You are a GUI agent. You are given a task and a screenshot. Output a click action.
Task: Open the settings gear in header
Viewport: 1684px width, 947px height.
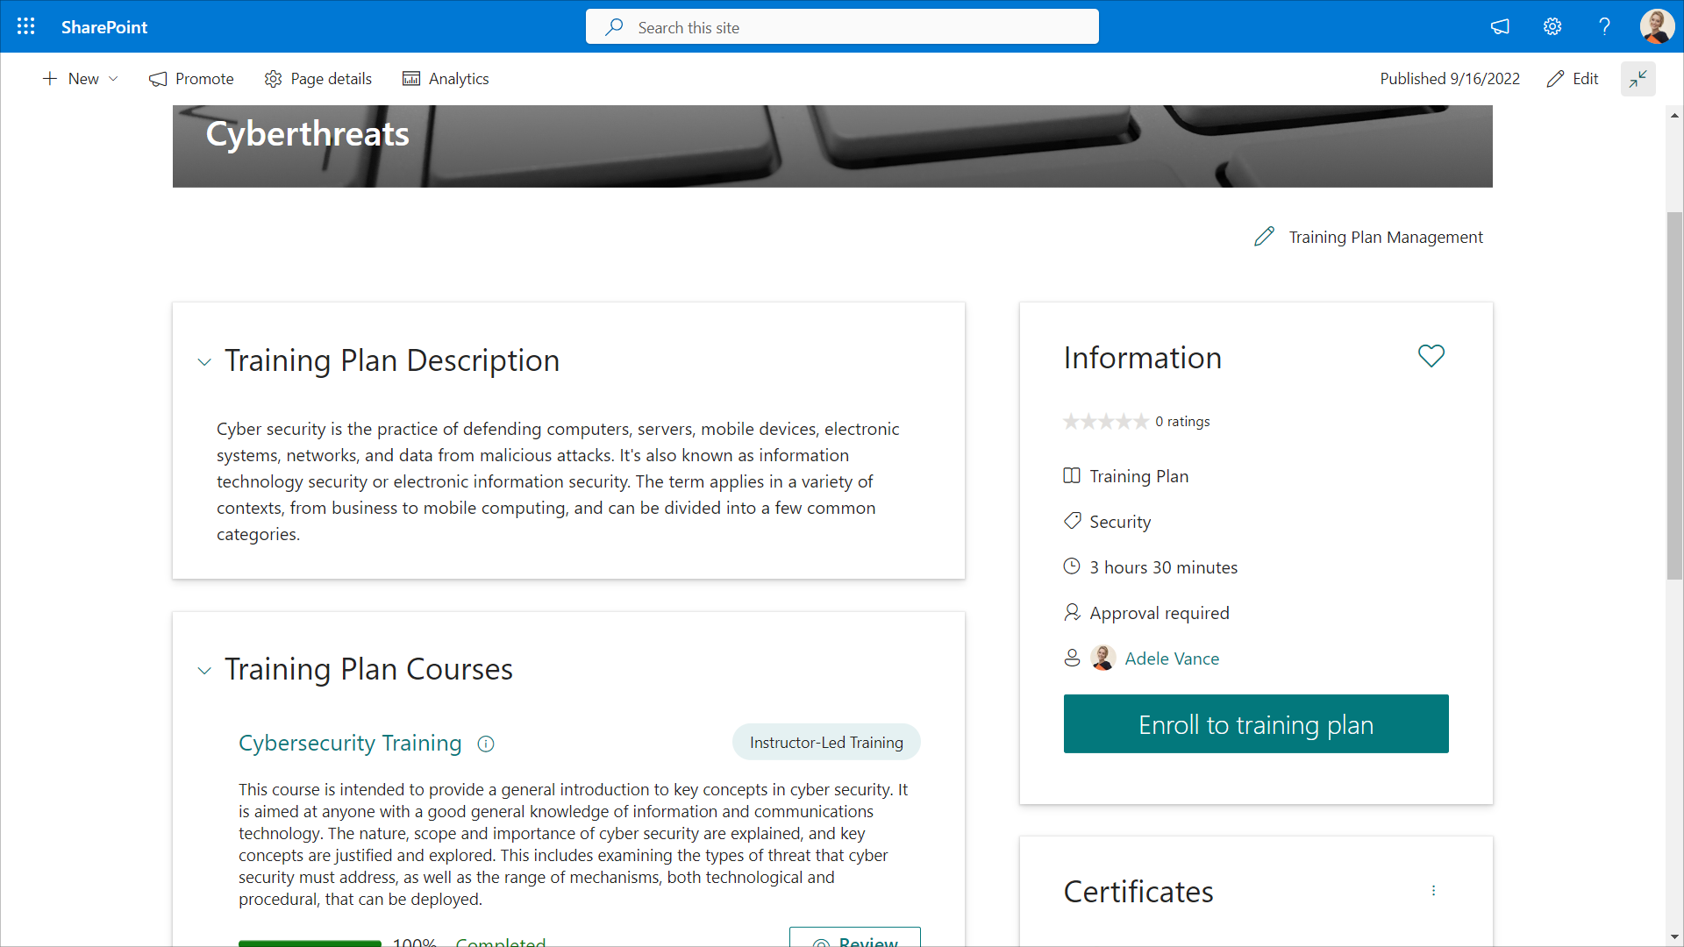pos(1552,26)
